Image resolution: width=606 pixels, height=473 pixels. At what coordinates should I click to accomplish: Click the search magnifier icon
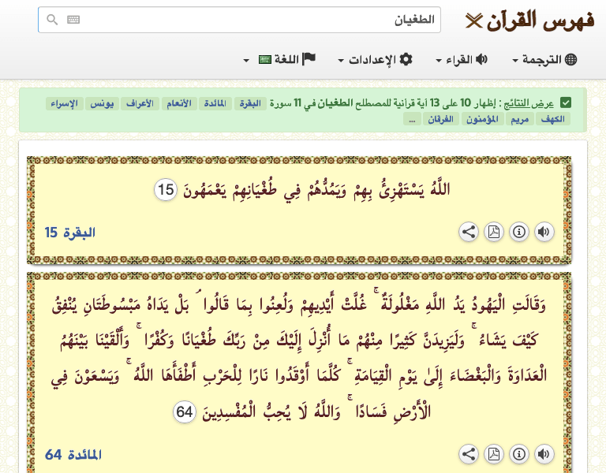coord(52,20)
